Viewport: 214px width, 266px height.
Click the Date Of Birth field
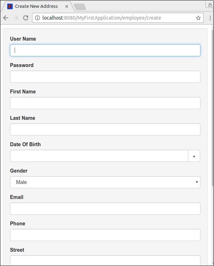pos(99,156)
